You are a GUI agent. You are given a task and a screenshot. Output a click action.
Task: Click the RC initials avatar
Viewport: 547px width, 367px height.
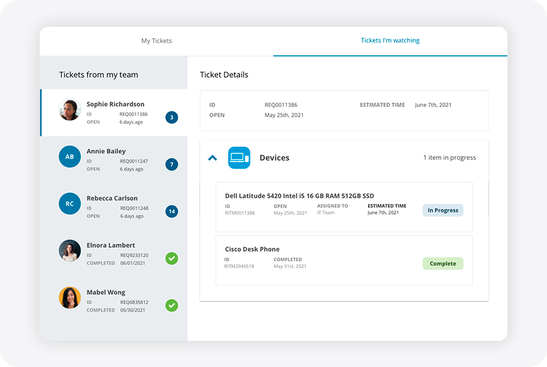pyautogui.click(x=70, y=204)
